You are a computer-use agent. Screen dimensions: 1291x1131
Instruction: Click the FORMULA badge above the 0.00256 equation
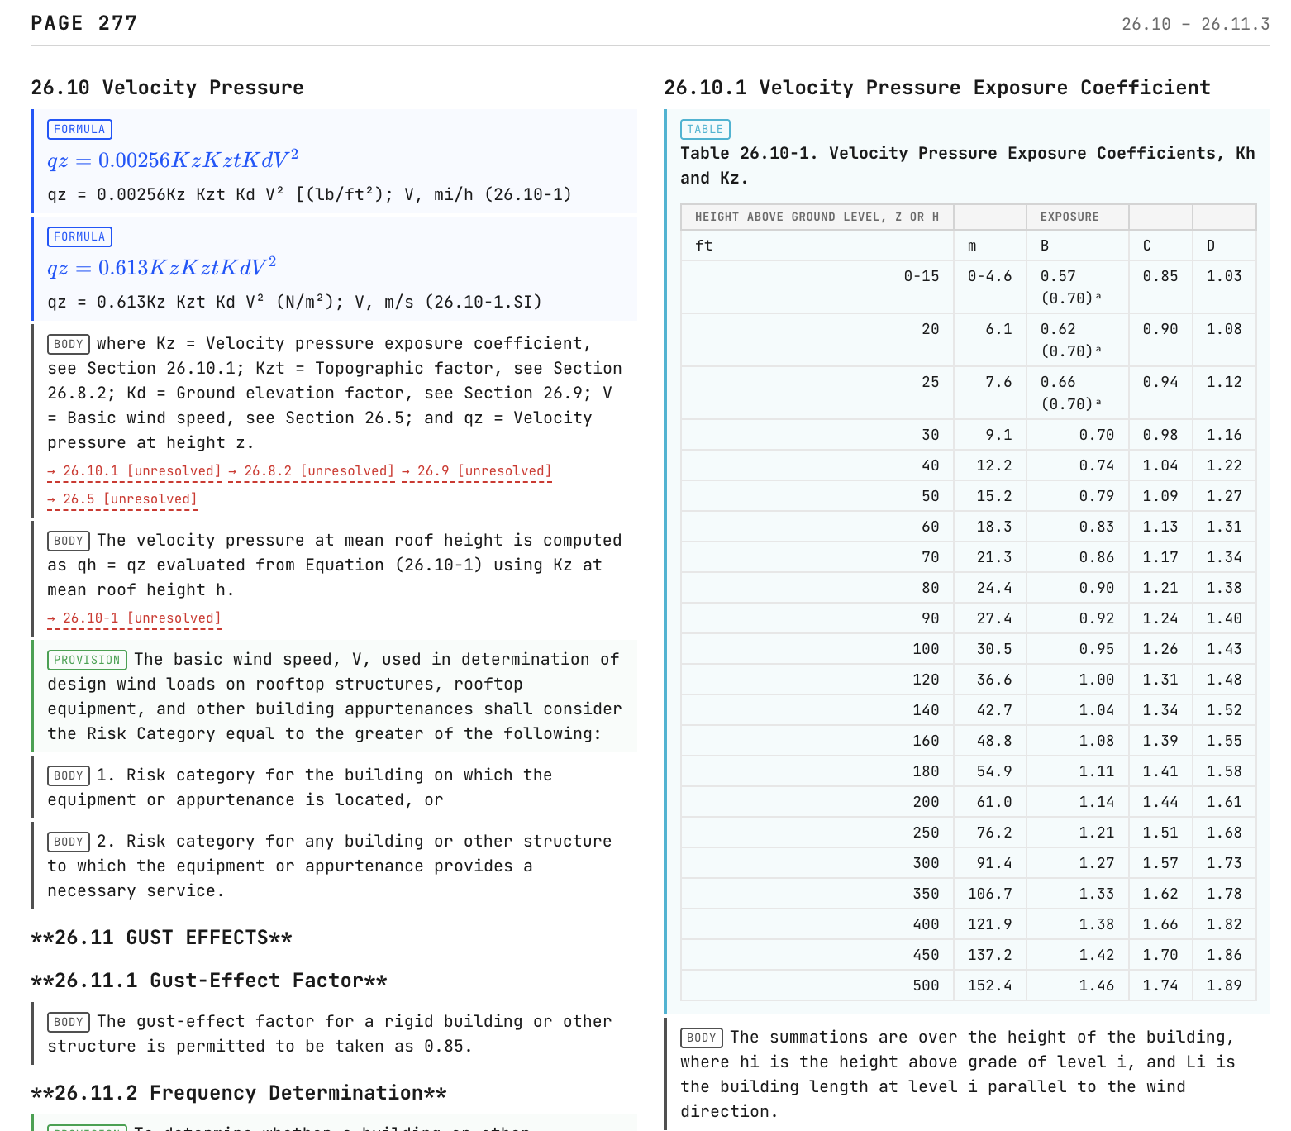[79, 130]
